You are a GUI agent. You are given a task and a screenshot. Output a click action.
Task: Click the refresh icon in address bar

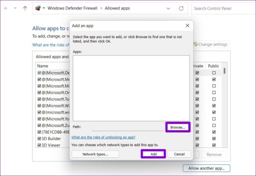[x=181, y=9]
